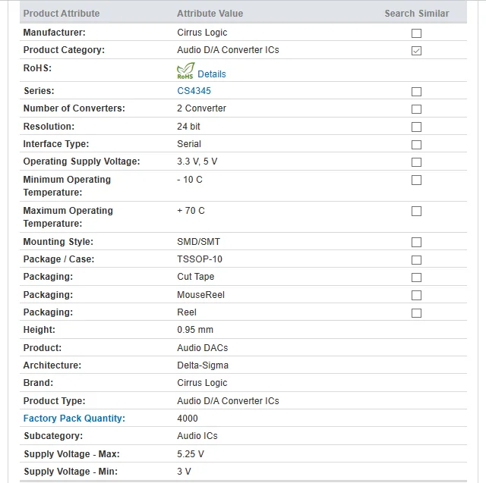Click the 3 V min voltage value
The width and height of the screenshot is (486, 483).
[x=184, y=472]
